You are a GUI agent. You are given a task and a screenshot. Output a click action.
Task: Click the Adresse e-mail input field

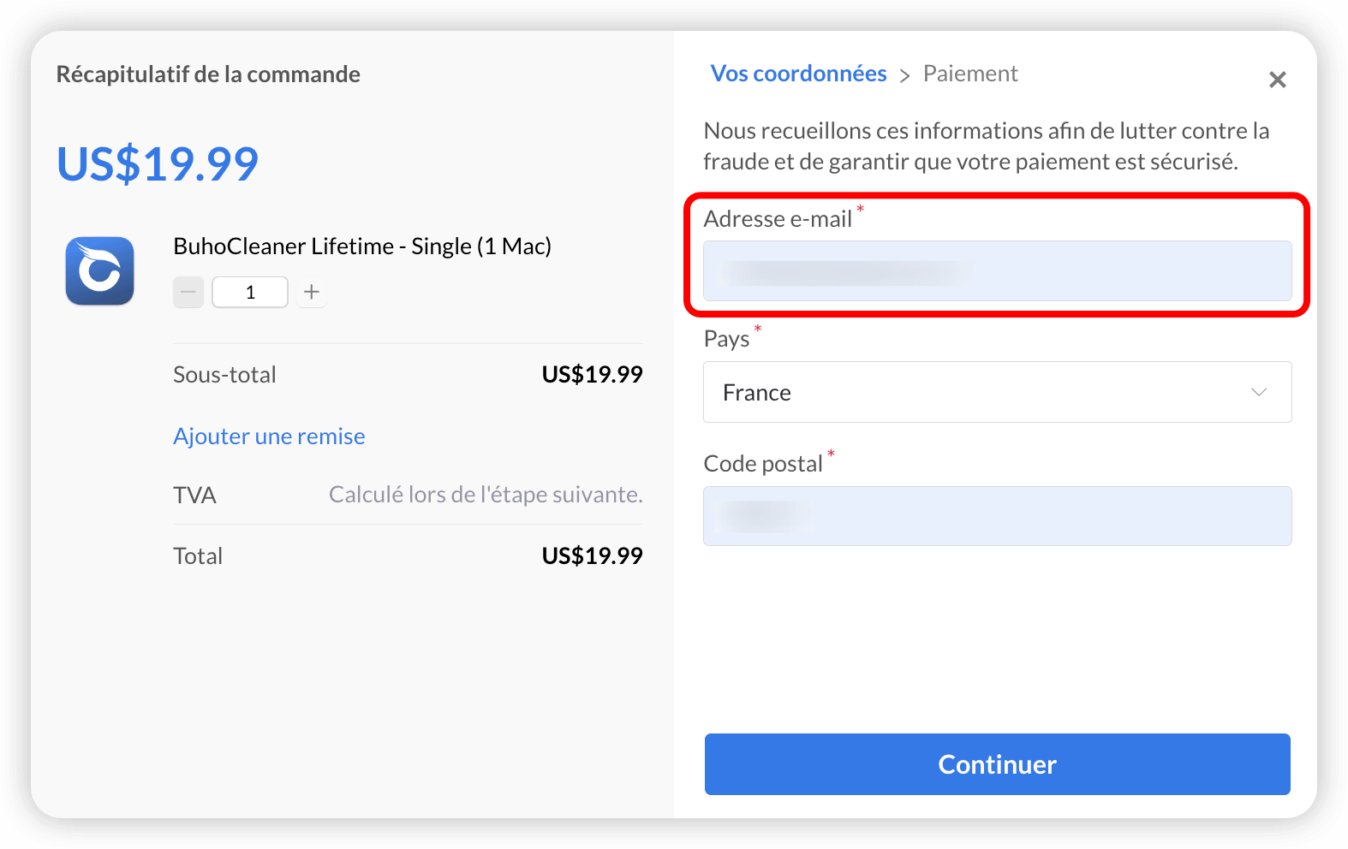998,270
